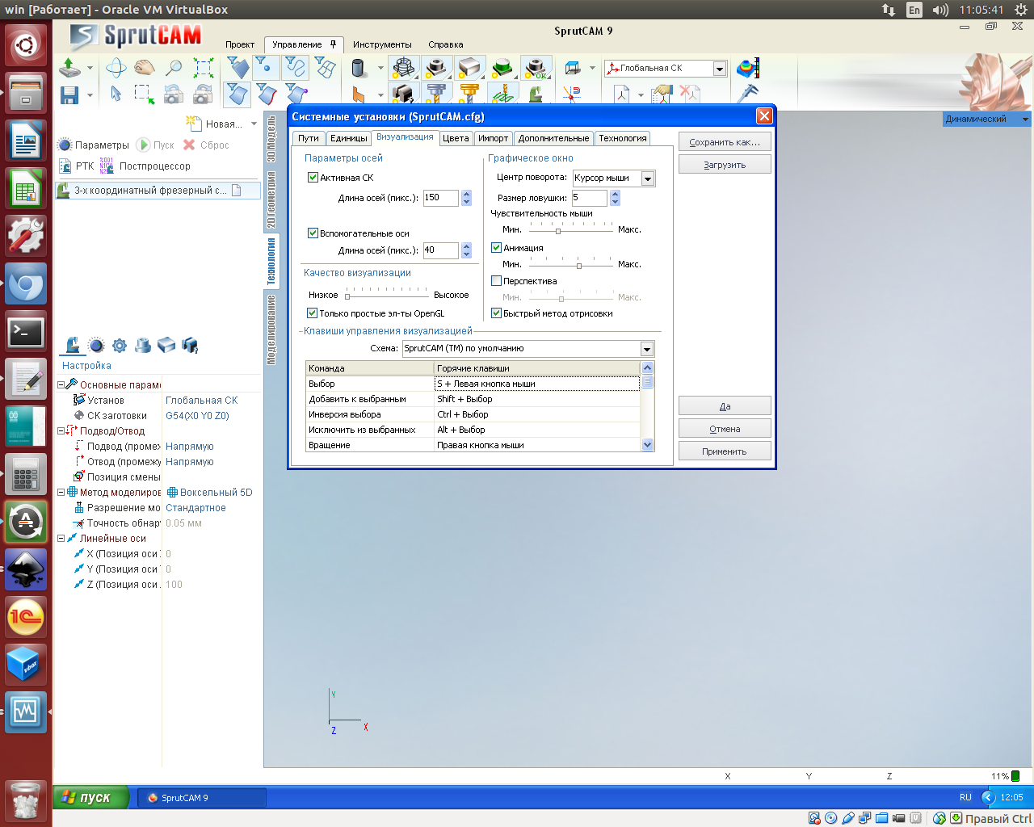Toggle Только простые эл-ты OpenGL checkbox
This screenshot has width=1034, height=827.
point(312,313)
